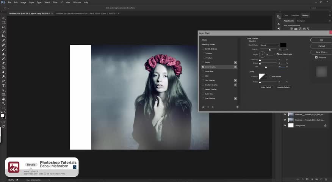Add a Curves adjustment
Screen dimensions: 332x182
[x=300, y=29]
